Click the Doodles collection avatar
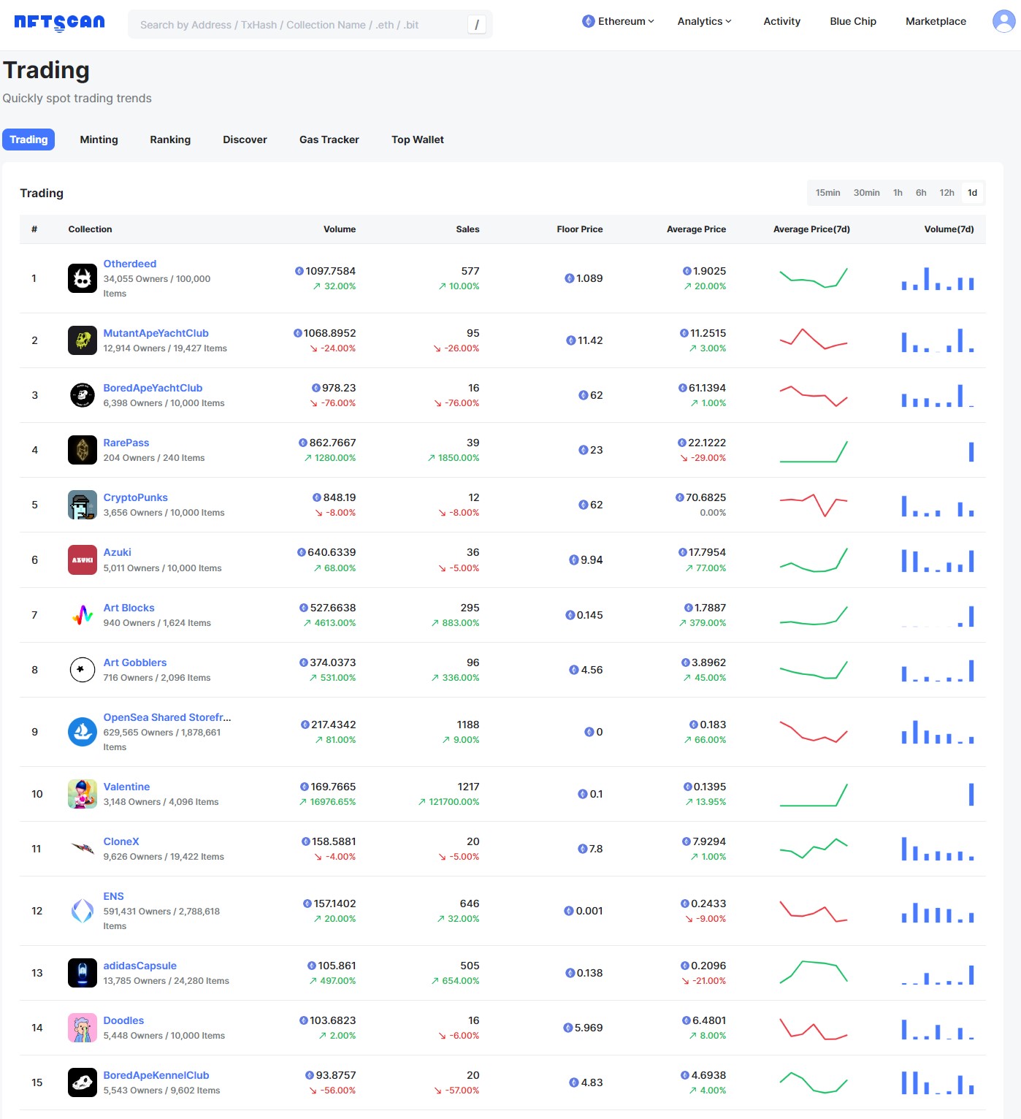 point(83,1028)
